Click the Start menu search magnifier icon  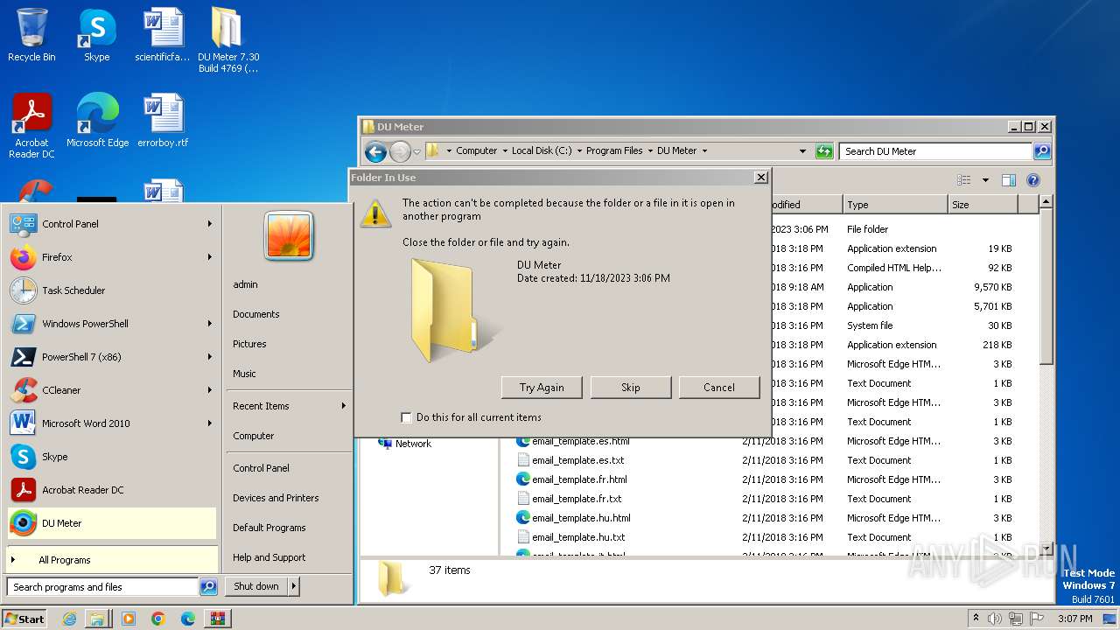pos(208,587)
